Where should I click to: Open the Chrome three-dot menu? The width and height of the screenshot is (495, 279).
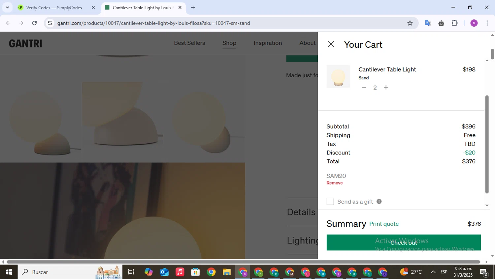[x=487, y=23]
